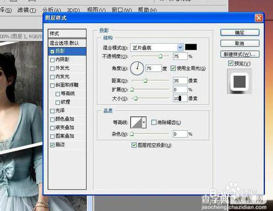Click the 取消 button
The height and width of the screenshot is (211, 273).
click(240, 43)
